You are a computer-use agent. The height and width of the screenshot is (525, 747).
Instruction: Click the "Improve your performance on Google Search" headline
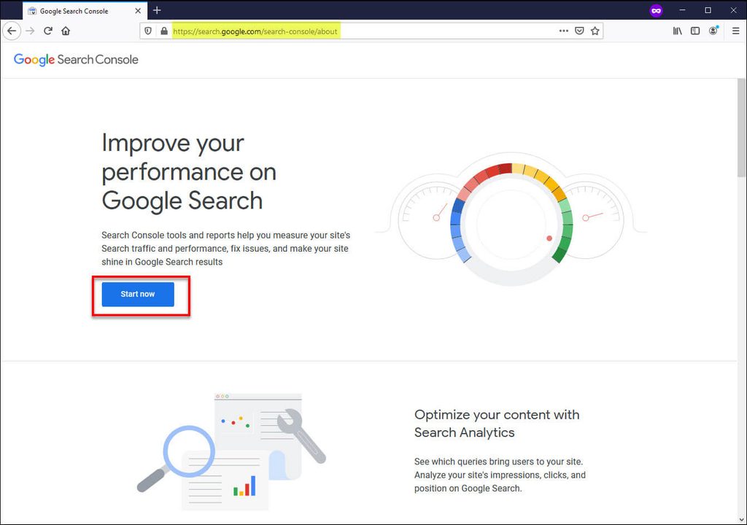189,171
